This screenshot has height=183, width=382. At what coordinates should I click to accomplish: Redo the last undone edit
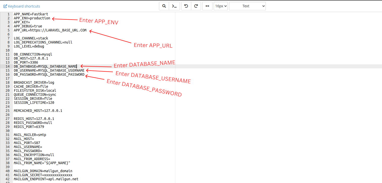point(196,6)
